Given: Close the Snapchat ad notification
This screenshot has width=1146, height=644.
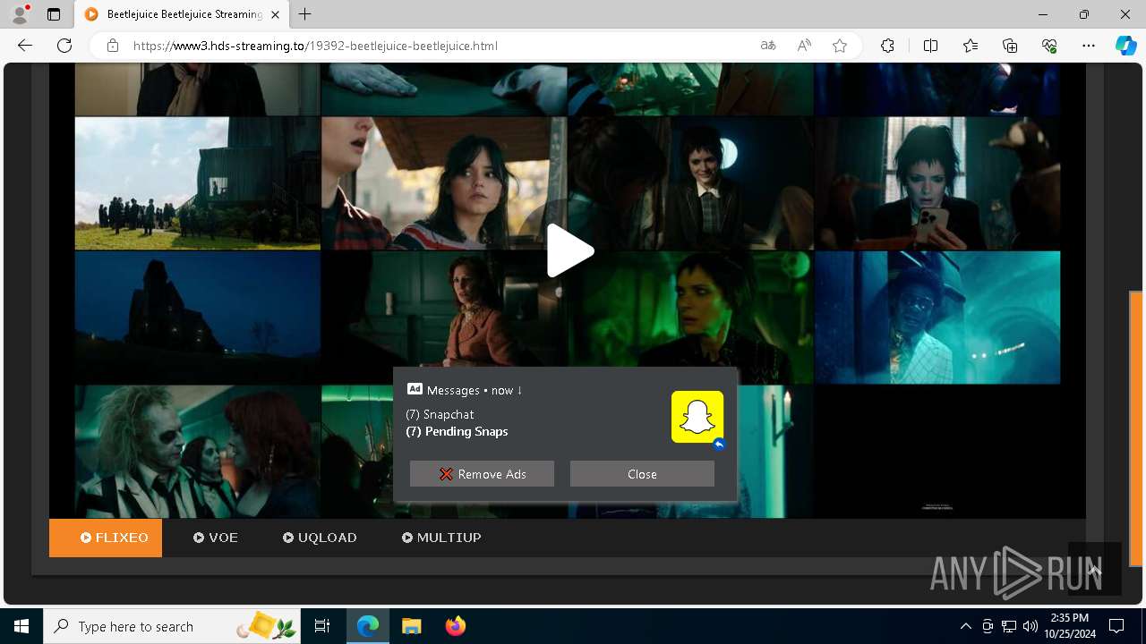Looking at the screenshot, I should tap(642, 474).
